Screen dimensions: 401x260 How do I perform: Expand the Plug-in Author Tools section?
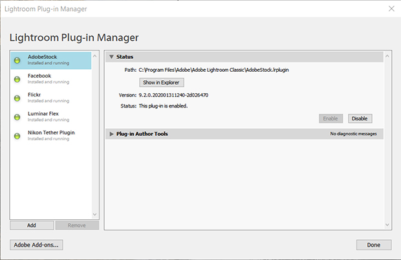coord(111,134)
